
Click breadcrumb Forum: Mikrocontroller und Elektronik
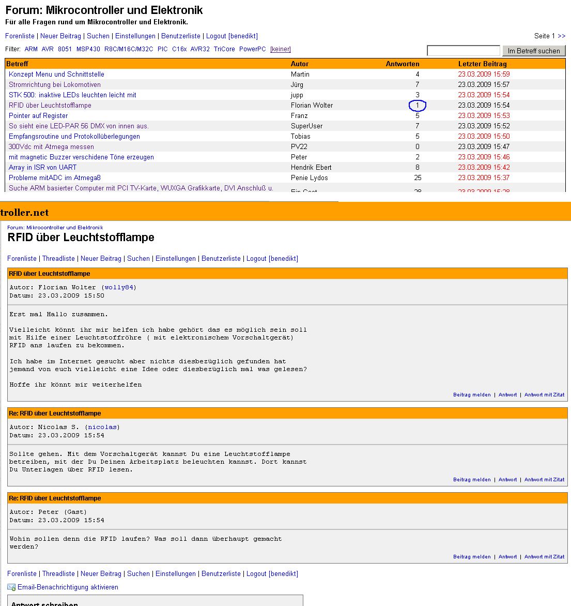[x=55, y=228]
